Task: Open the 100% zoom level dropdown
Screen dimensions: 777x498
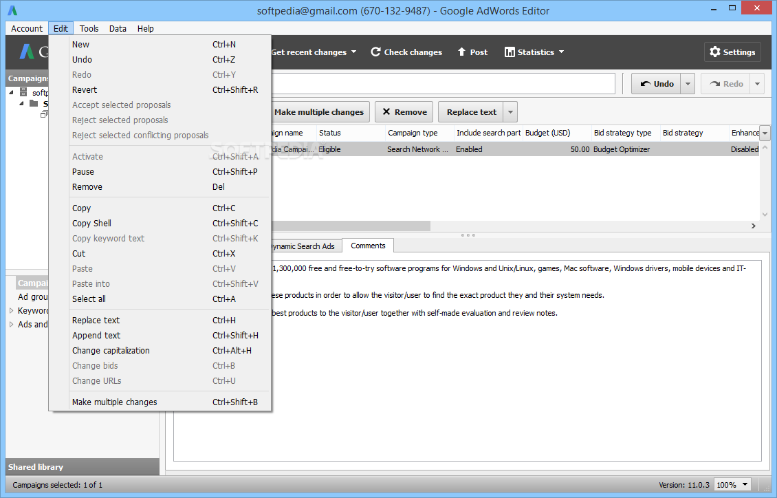Action: click(733, 485)
